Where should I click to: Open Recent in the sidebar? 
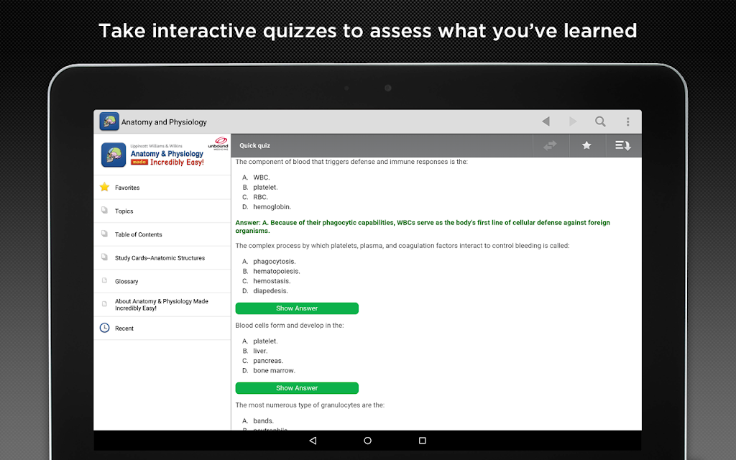pyautogui.click(x=162, y=328)
